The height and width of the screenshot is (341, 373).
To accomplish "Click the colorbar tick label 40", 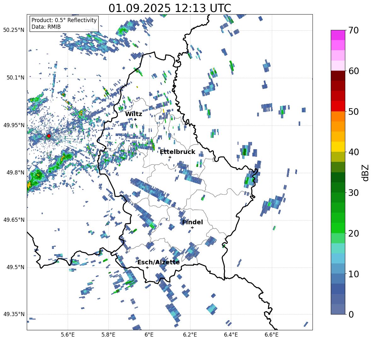I will 353,152.
